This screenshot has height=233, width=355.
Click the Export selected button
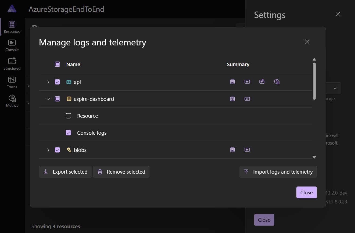click(x=65, y=171)
